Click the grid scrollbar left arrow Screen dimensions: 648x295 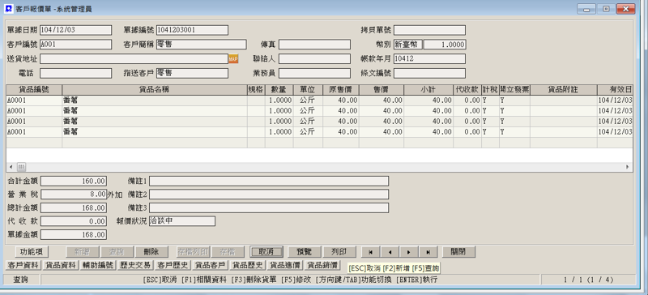[10, 167]
